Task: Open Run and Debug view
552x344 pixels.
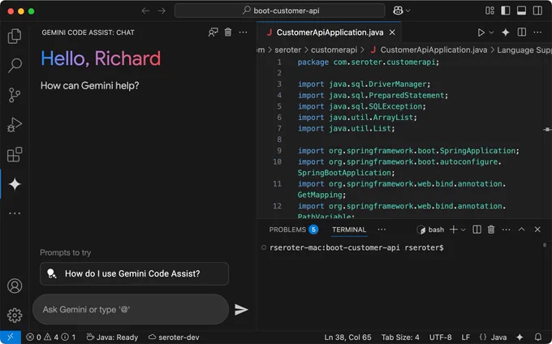Action: [15, 124]
